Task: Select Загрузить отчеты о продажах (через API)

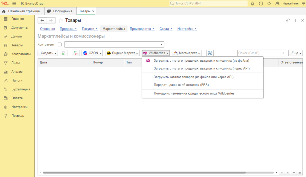Action: pyautogui.click(x=202, y=69)
